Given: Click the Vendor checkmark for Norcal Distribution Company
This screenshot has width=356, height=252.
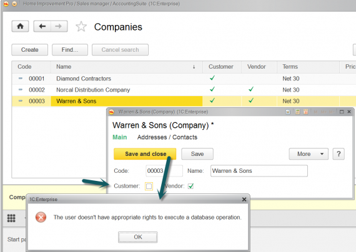Looking at the screenshot, I should [x=251, y=89].
